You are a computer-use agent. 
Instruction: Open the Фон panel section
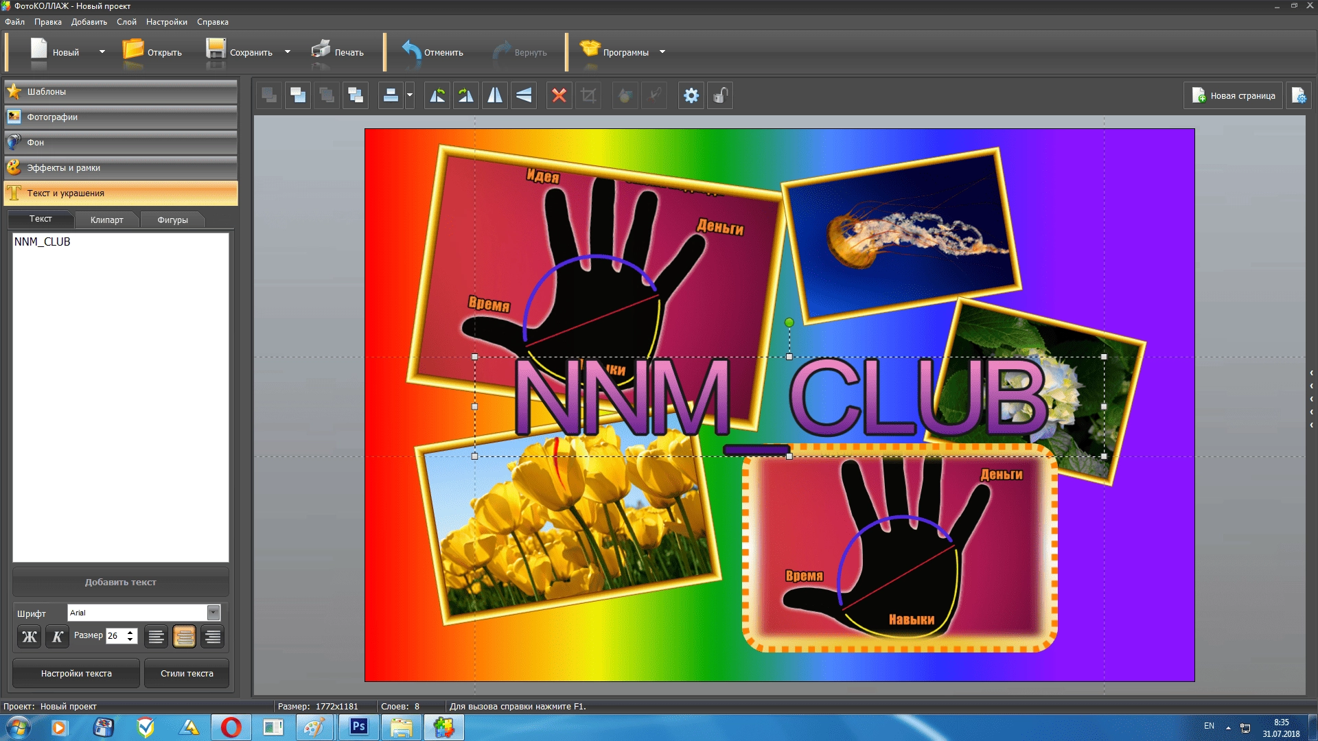pyautogui.click(x=121, y=143)
